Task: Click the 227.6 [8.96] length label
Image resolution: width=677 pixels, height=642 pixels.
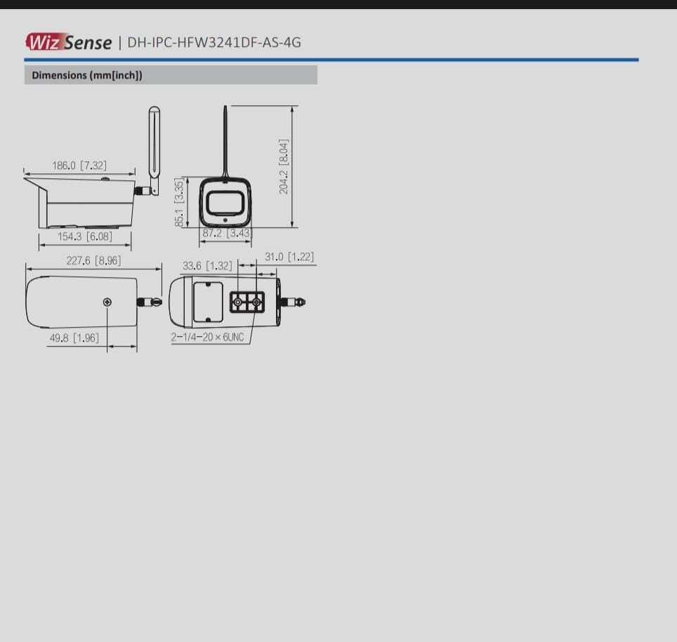Action: (93, 260)
